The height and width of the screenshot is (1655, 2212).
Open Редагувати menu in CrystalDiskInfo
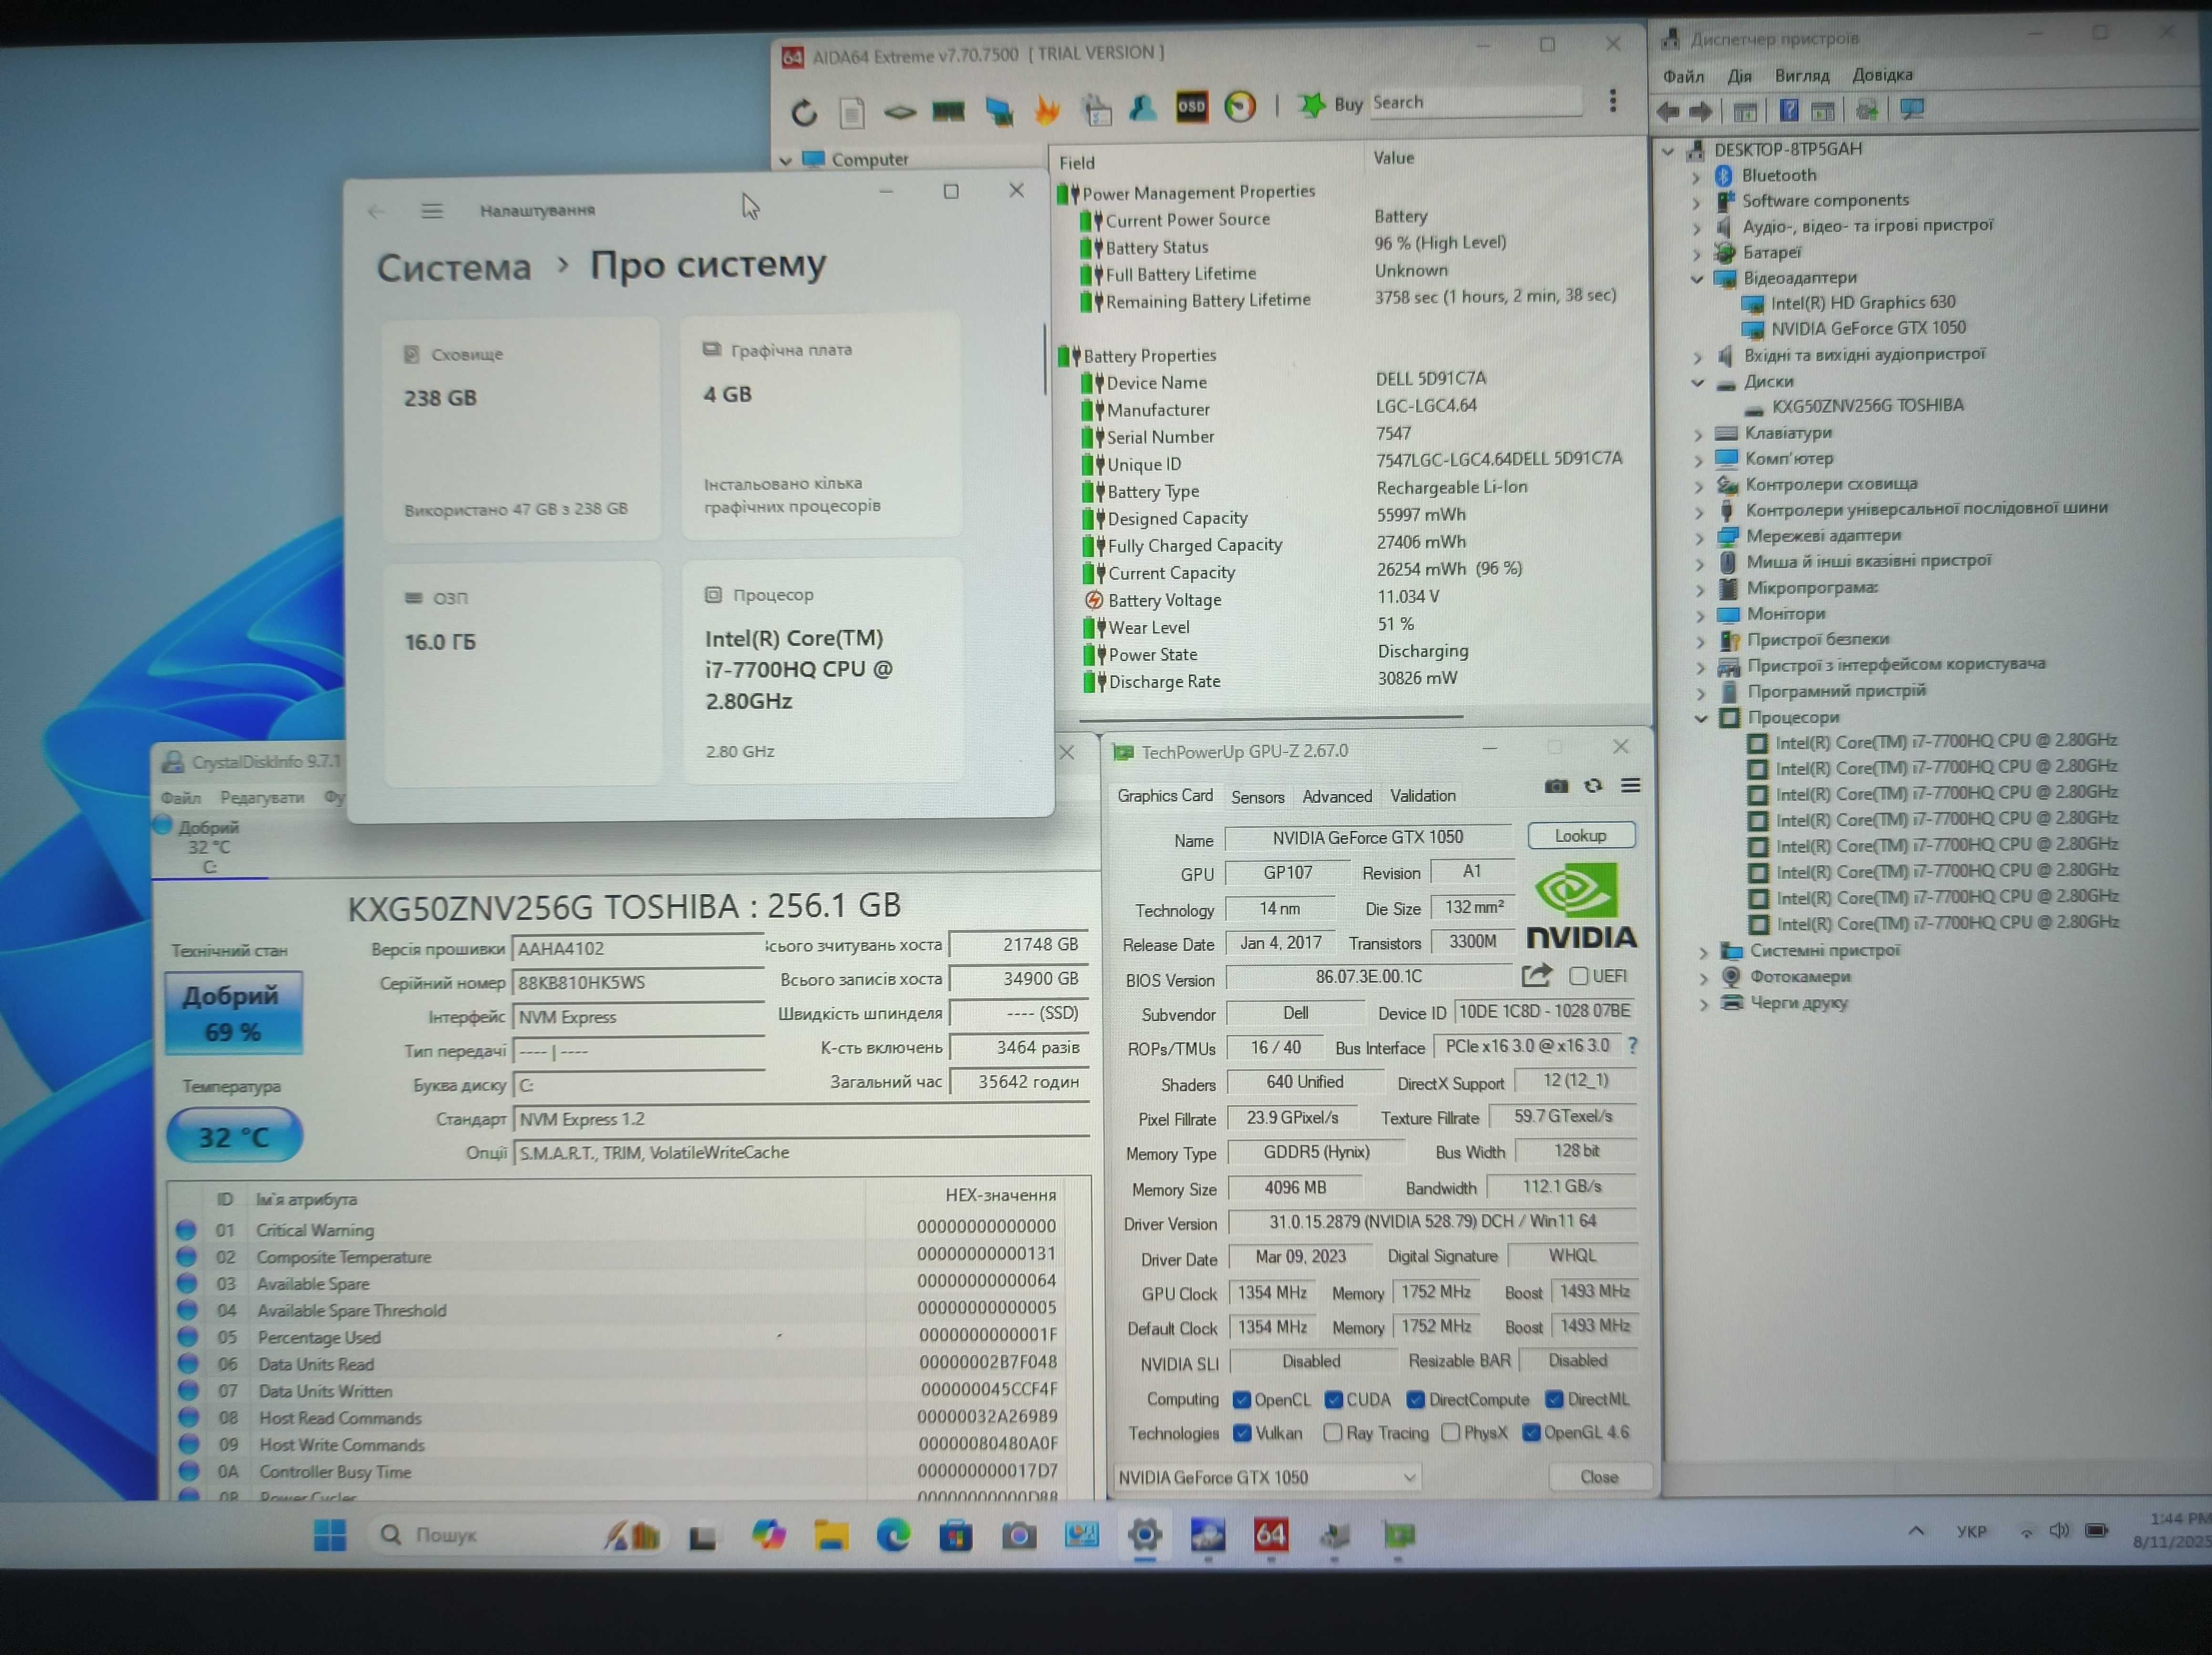[262, 799]
